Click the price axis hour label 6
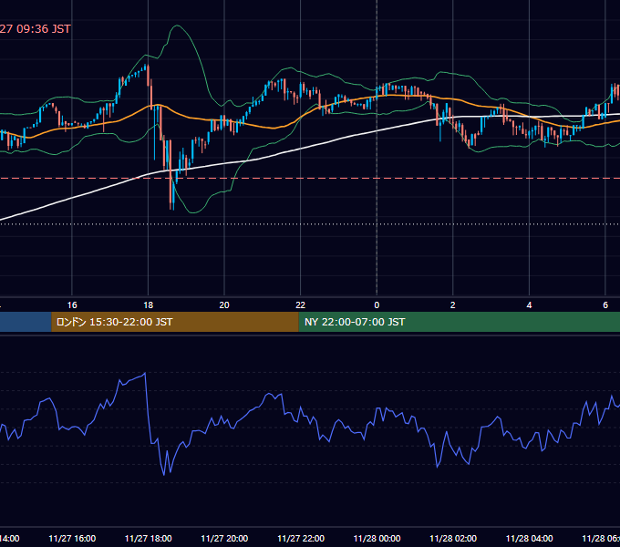 [605, 304]
